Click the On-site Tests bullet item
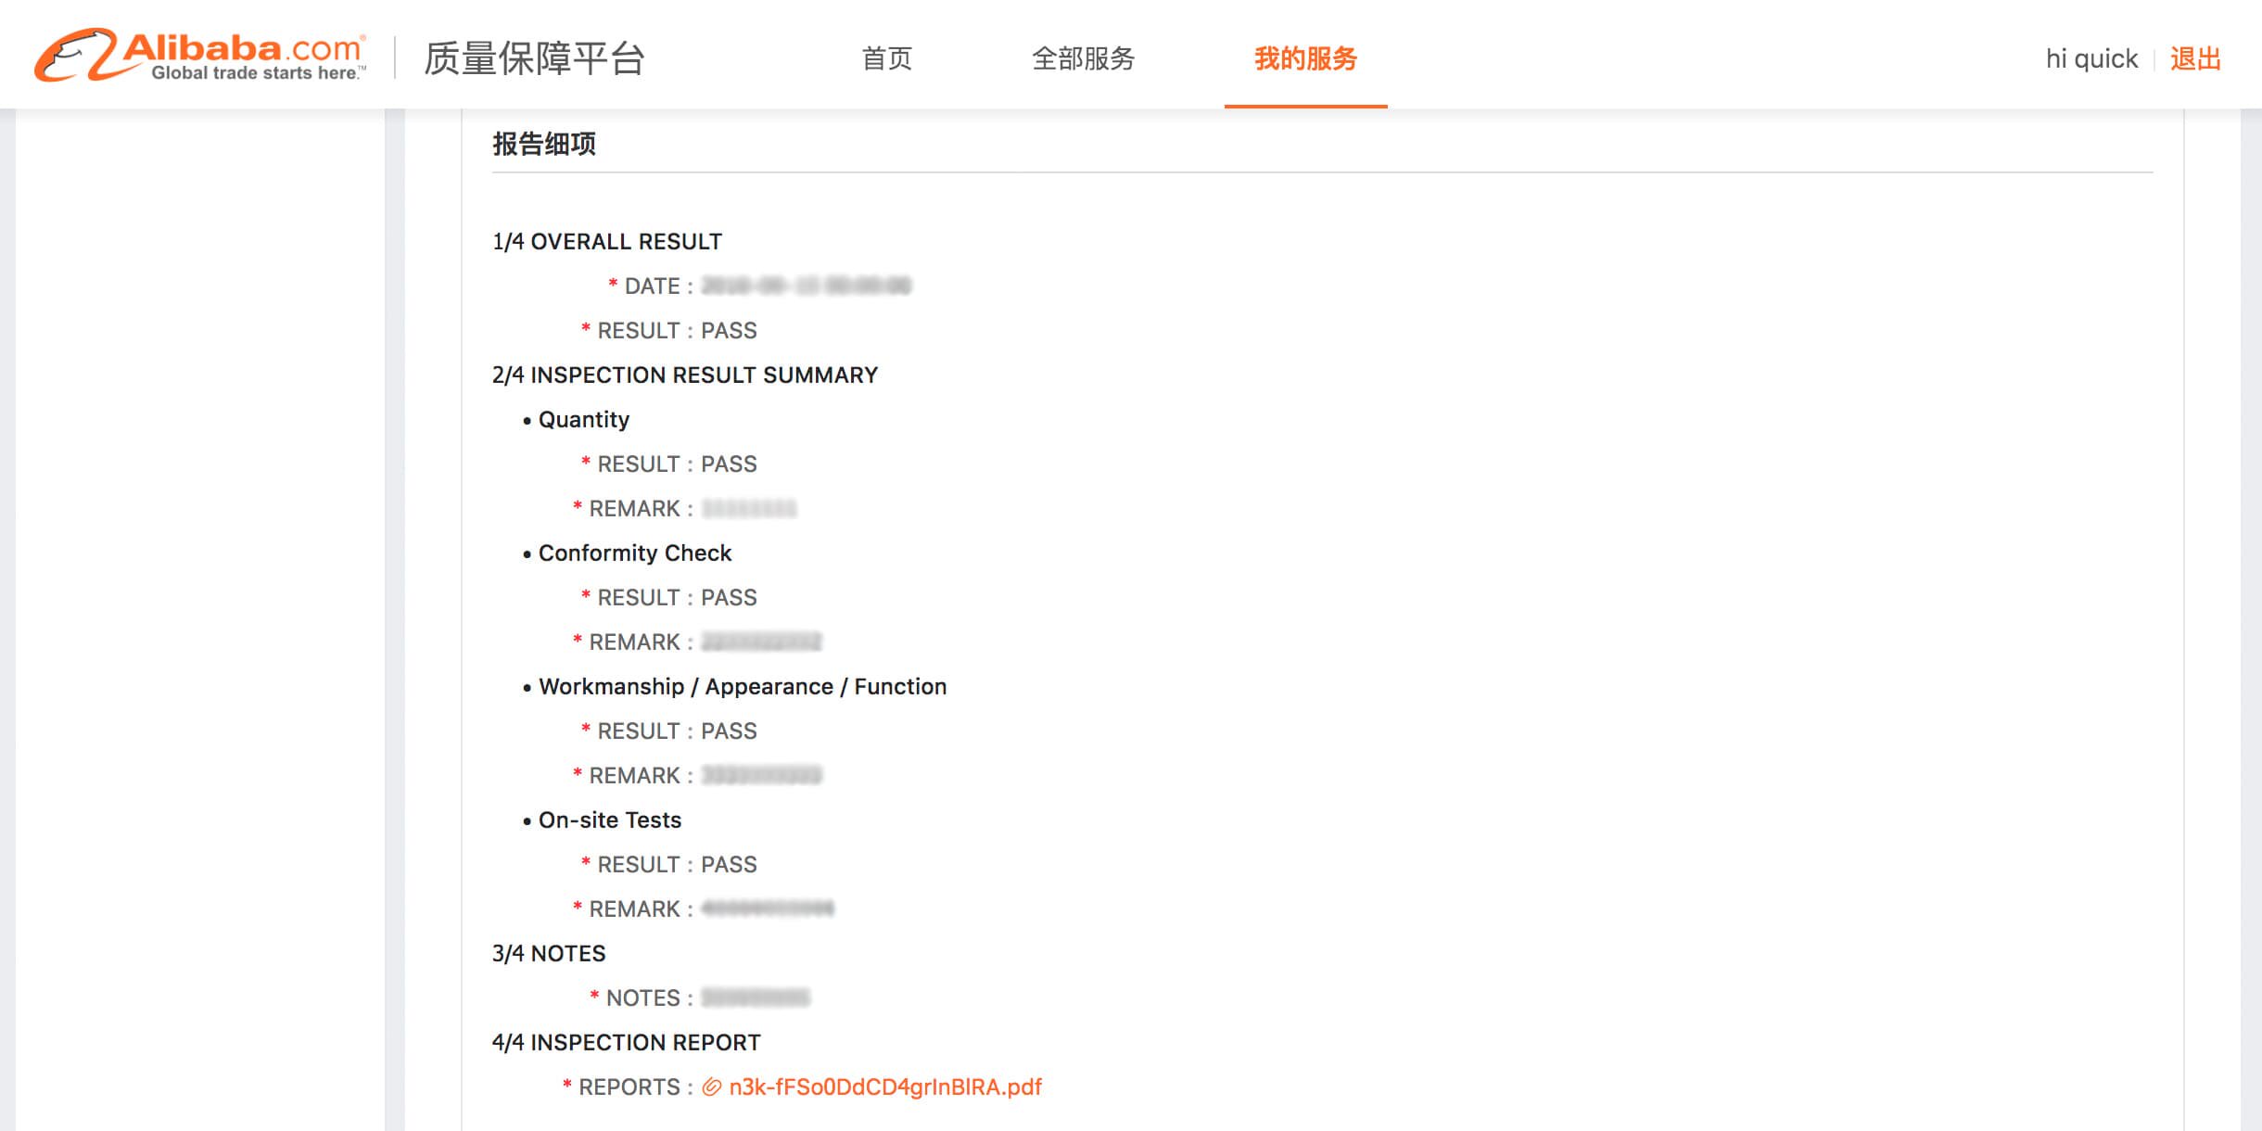This screenshot has width=2262, height=1131. (610, 820)
